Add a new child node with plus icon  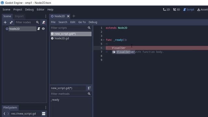tap(5, 22)
